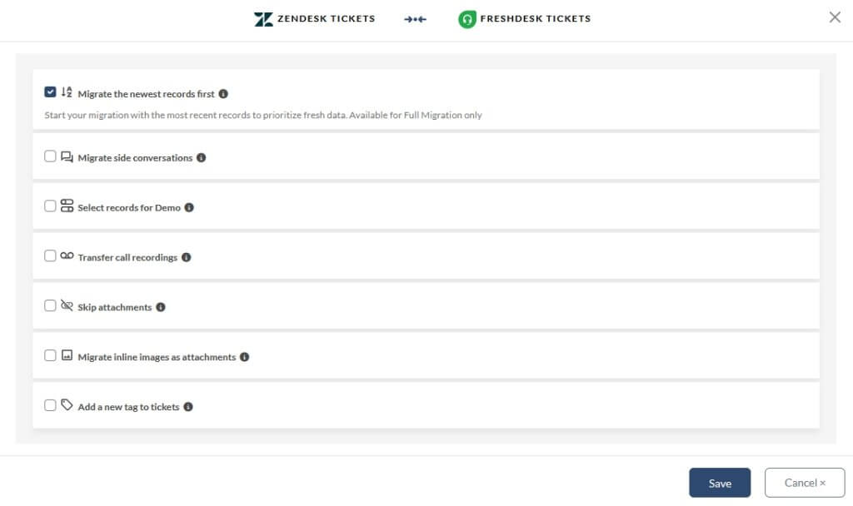Click the inline image icon
The image size is (853, 506).
point(67,355)
